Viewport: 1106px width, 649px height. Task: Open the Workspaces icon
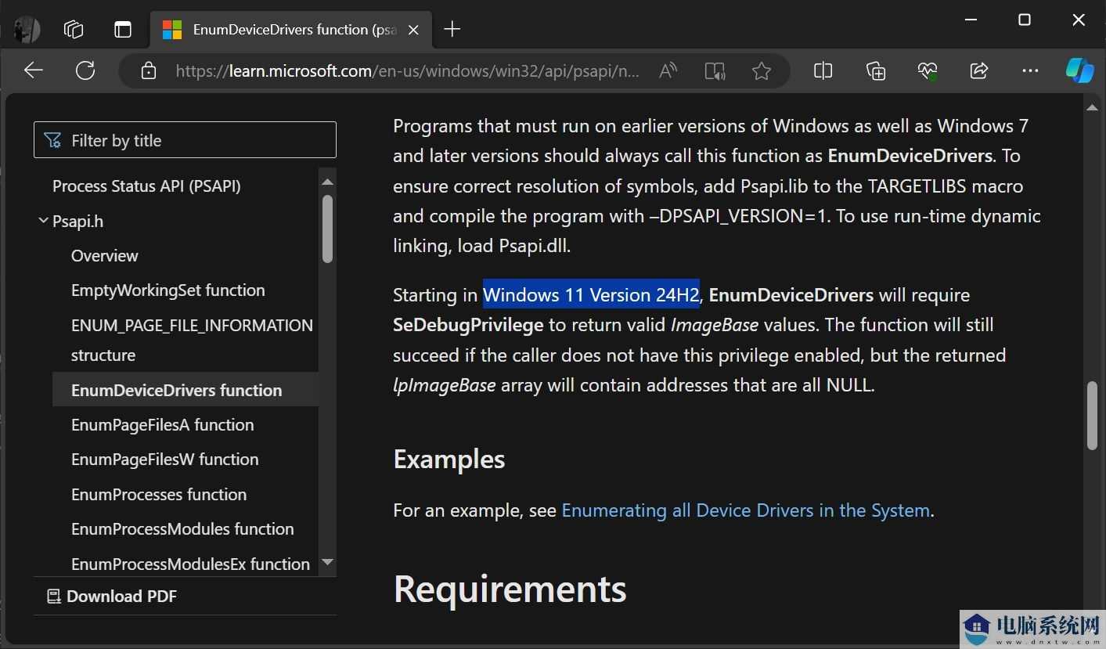(74, 30)
